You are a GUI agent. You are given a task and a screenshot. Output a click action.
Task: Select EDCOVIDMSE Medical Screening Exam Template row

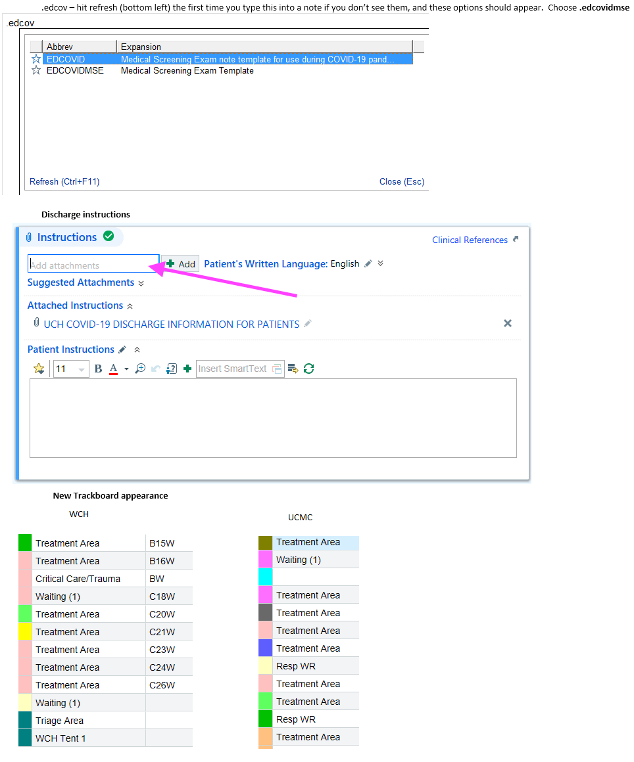pos(187,70)
